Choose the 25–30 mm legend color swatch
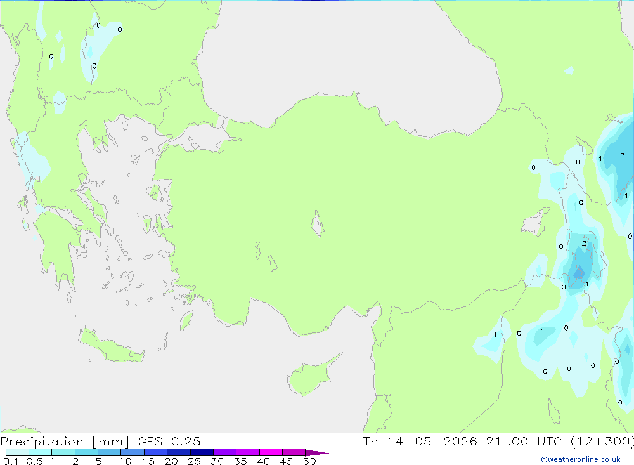 click(202, 452)
